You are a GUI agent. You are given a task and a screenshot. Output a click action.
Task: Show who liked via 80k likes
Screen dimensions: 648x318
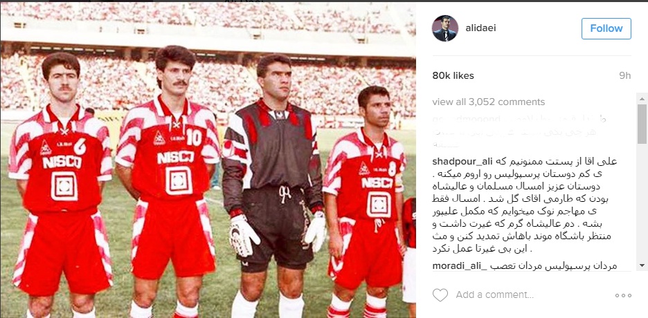pos(453,76)
